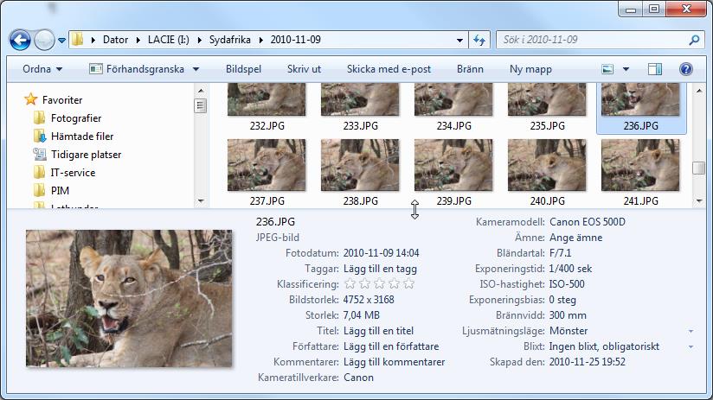Viewport: 713px width, 400px height.
Task: Click Förhandsgranska button
Action: pyautogui.click(x=137, y=69)
